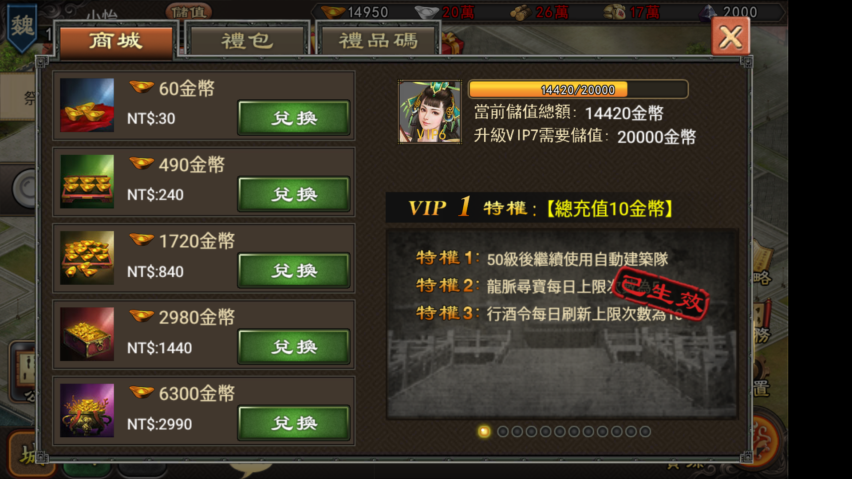Click the 60金幣 gold ingot thumbnail
Image resolution: width=852 pixels, height=479 pixels.
(87, 105)
